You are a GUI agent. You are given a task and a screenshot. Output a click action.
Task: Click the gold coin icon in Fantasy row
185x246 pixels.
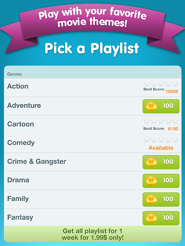tap(151, 218)
